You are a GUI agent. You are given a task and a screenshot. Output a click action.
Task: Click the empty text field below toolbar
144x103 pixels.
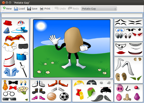tap(72, 15)
